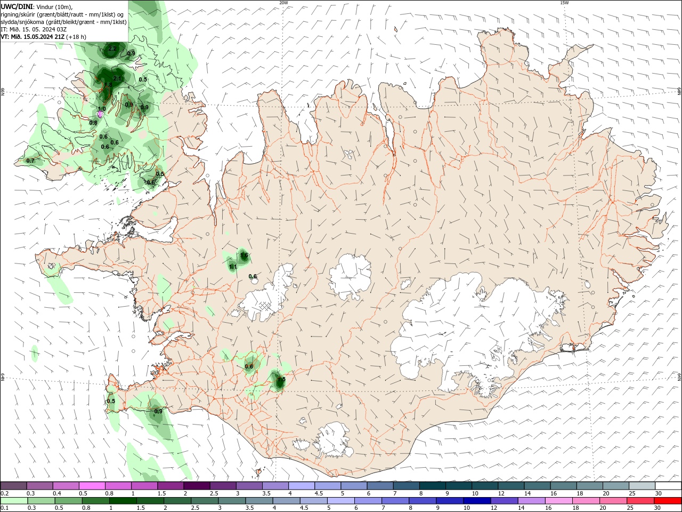Click the 'UWC/DINI: Vindur (10m),' title text
This screenshot has height=512, width=682.
click(x=37, y=6)
